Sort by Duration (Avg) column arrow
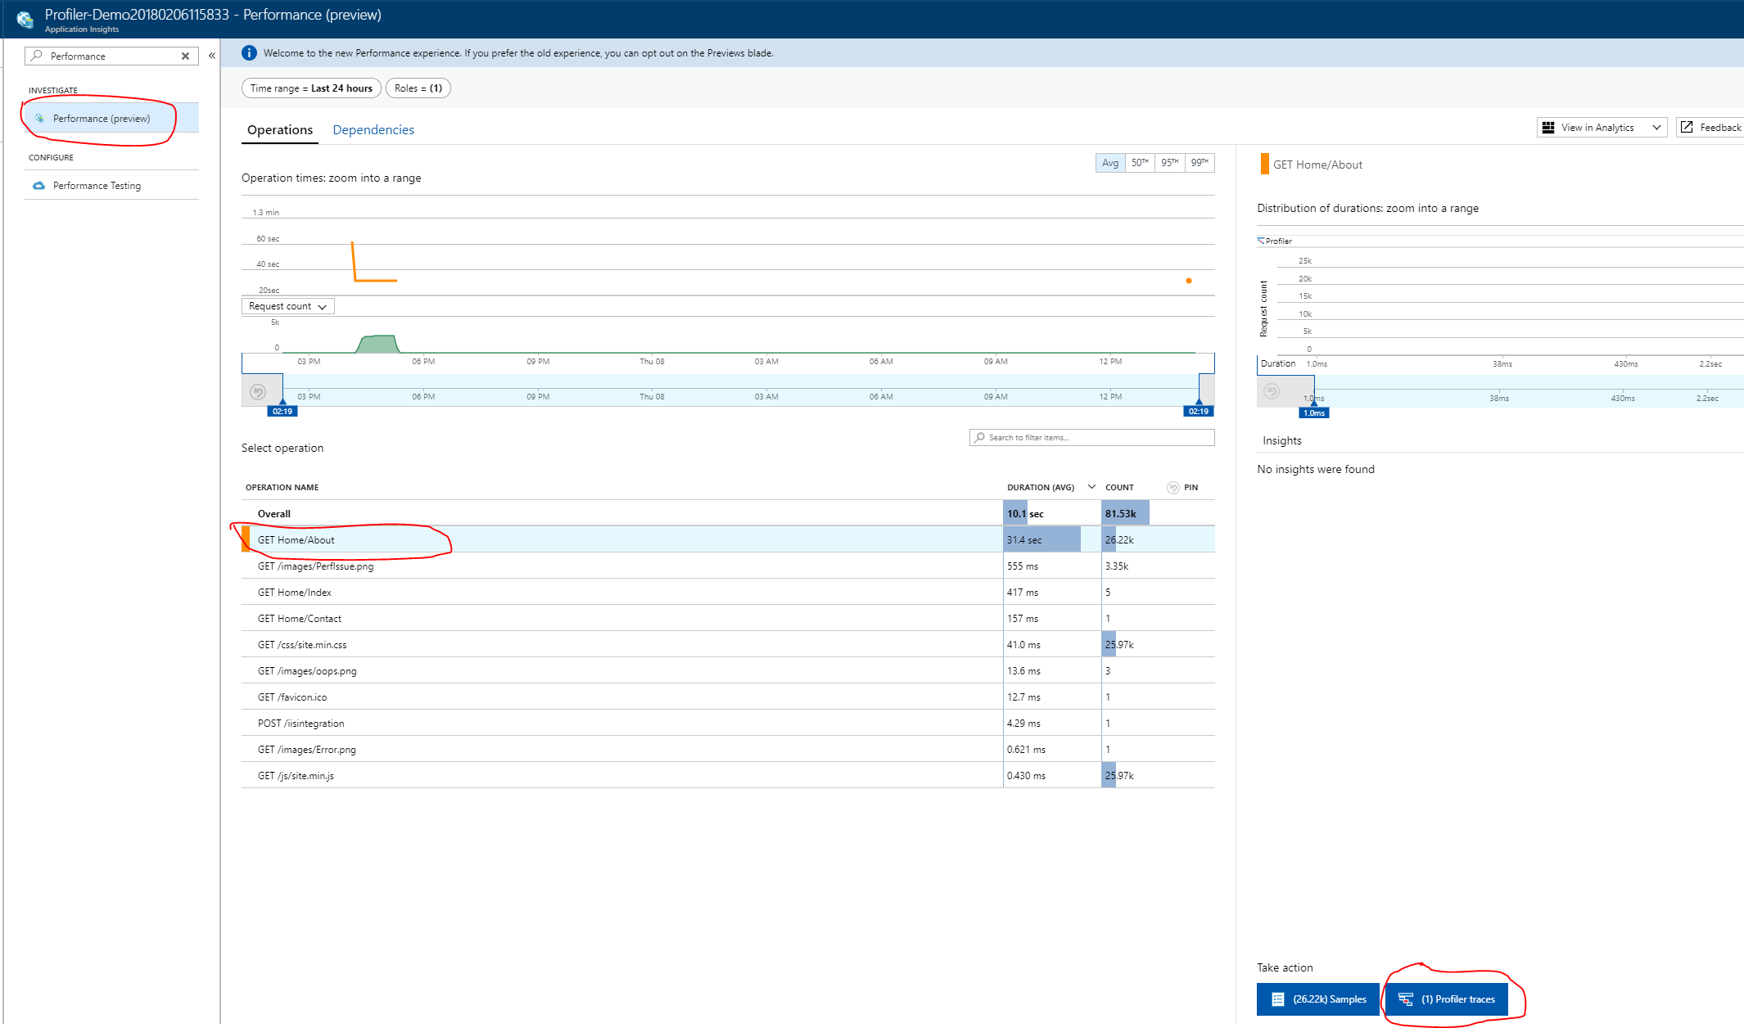 tap(1091, 487)
